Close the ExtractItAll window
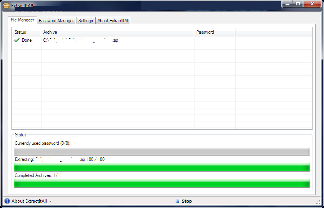This screenshot has width=324, height=208. [x=312, y=4]
